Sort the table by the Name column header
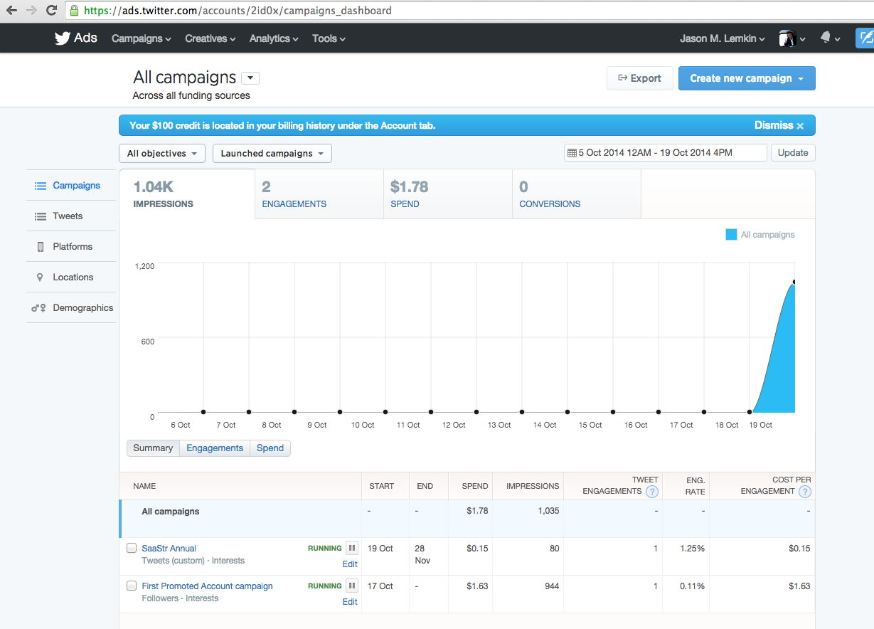 pos(144,486)
